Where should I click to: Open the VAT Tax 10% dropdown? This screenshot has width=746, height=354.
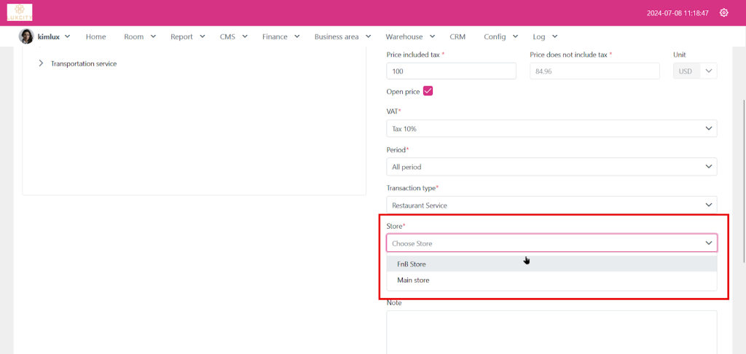(x=551, y=128)
